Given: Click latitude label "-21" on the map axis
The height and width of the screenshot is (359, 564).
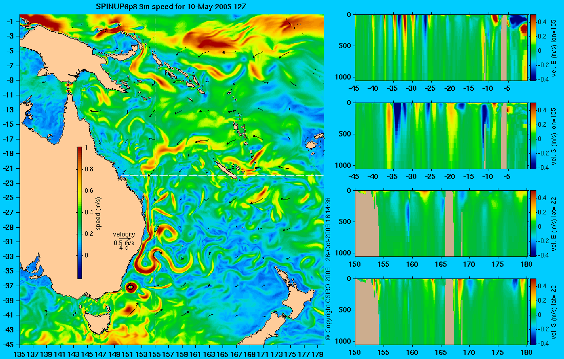Looking at the screenshot, I should pyautogui.click(x=8, y=168).
